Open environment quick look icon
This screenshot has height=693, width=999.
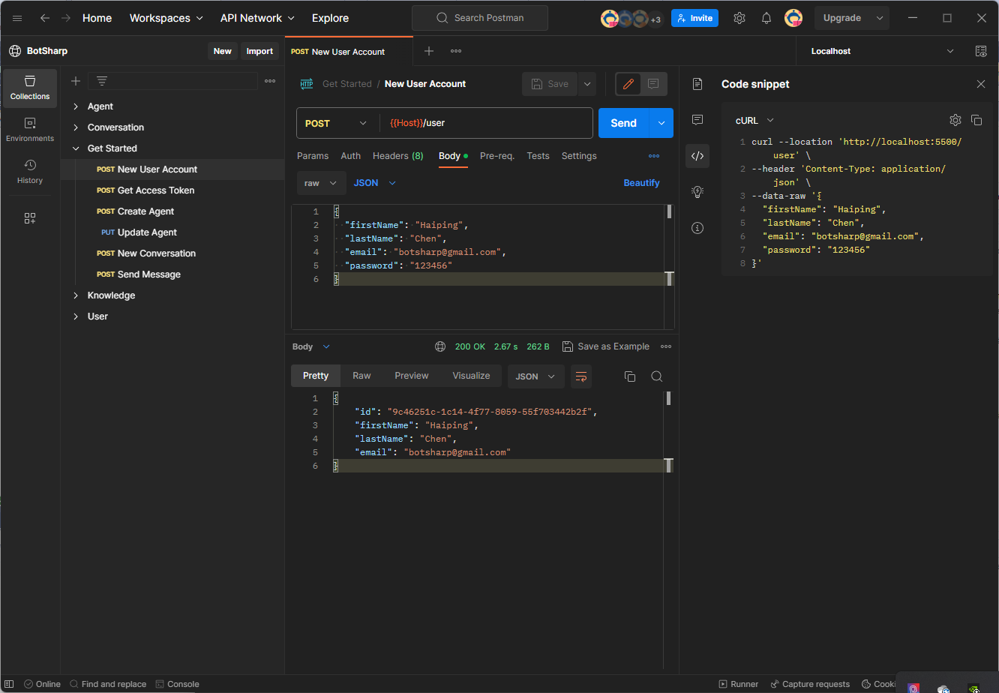(981, 51)
